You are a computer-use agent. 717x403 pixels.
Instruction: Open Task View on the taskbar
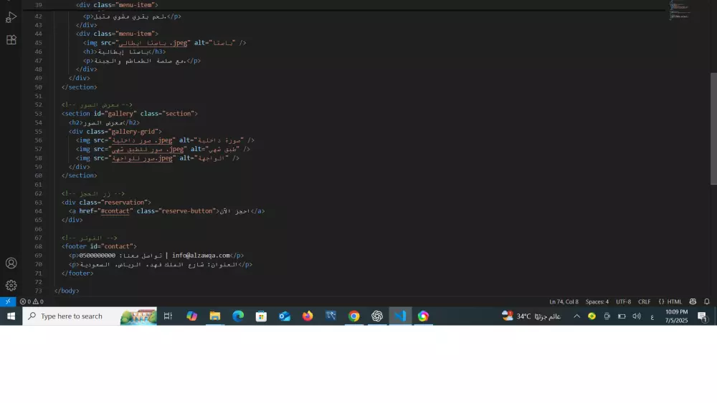click(168, 316)
